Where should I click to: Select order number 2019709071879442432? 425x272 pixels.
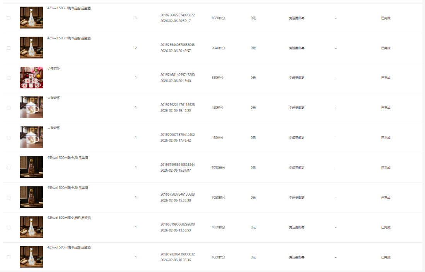pos(178,135)
